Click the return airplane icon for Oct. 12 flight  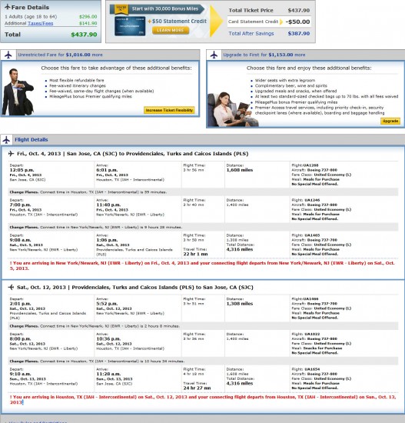11,287
